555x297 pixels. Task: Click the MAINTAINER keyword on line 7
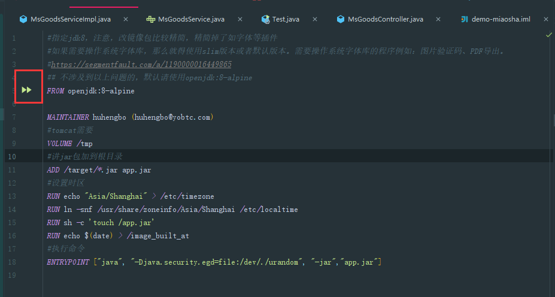coord(68,117)
